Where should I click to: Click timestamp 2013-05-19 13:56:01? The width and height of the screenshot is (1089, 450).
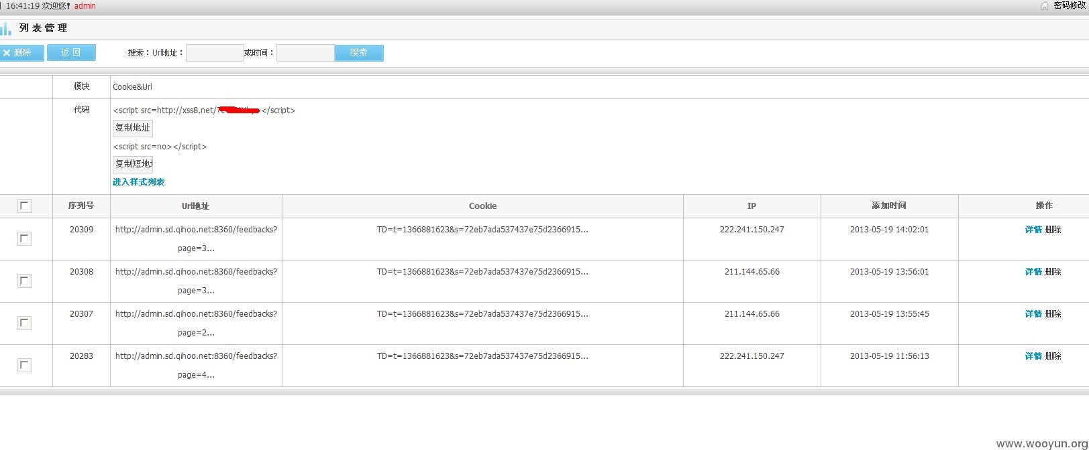[x=889, y=272]
